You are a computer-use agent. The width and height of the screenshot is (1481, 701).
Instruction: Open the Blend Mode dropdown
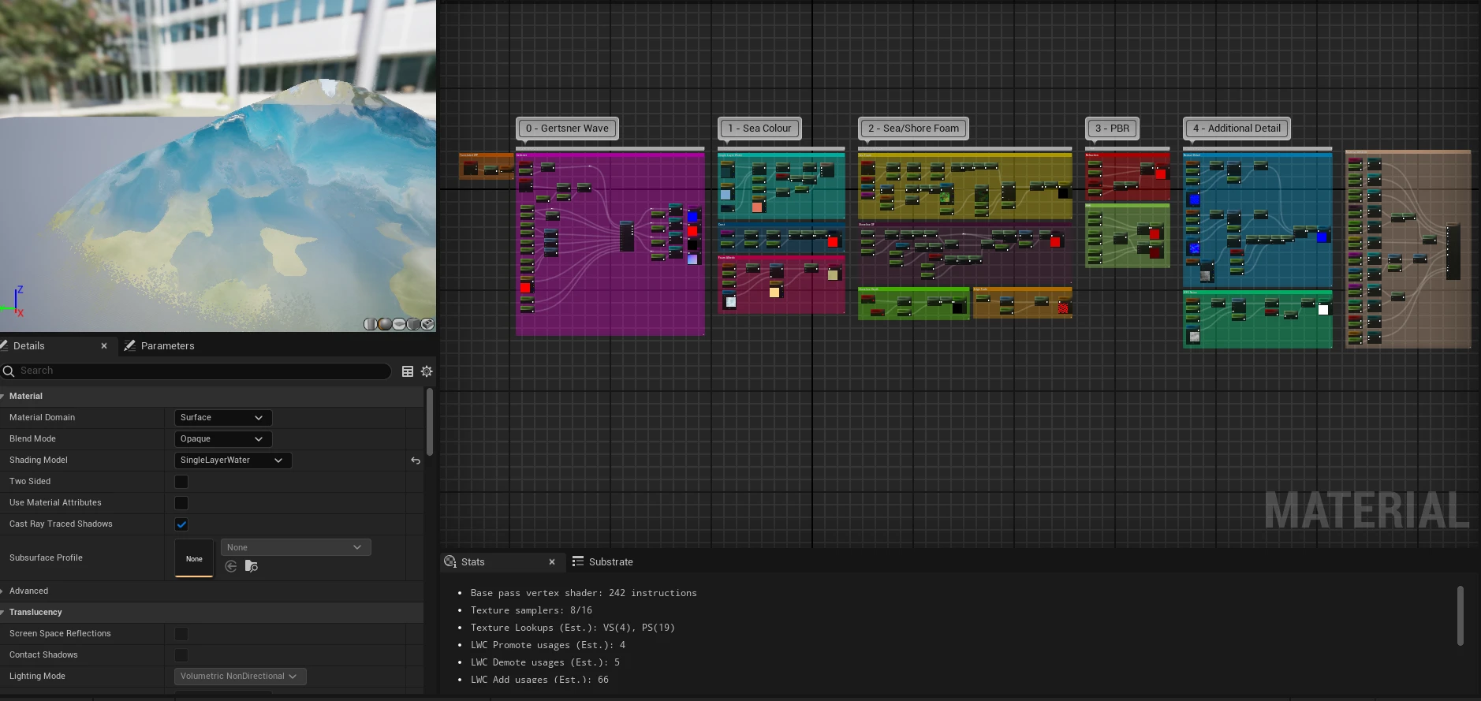[x=222, y=439]
